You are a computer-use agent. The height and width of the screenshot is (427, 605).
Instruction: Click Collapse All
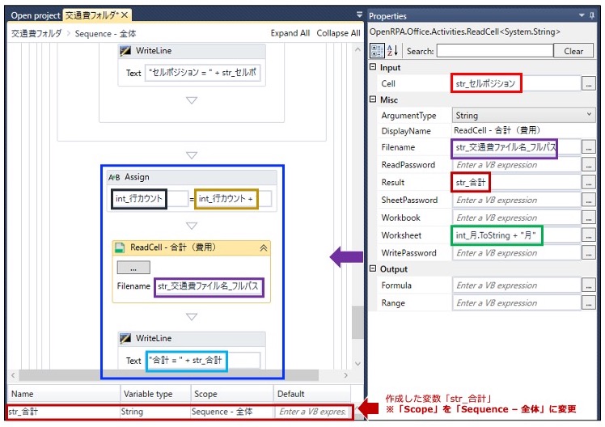coord(338,33)
